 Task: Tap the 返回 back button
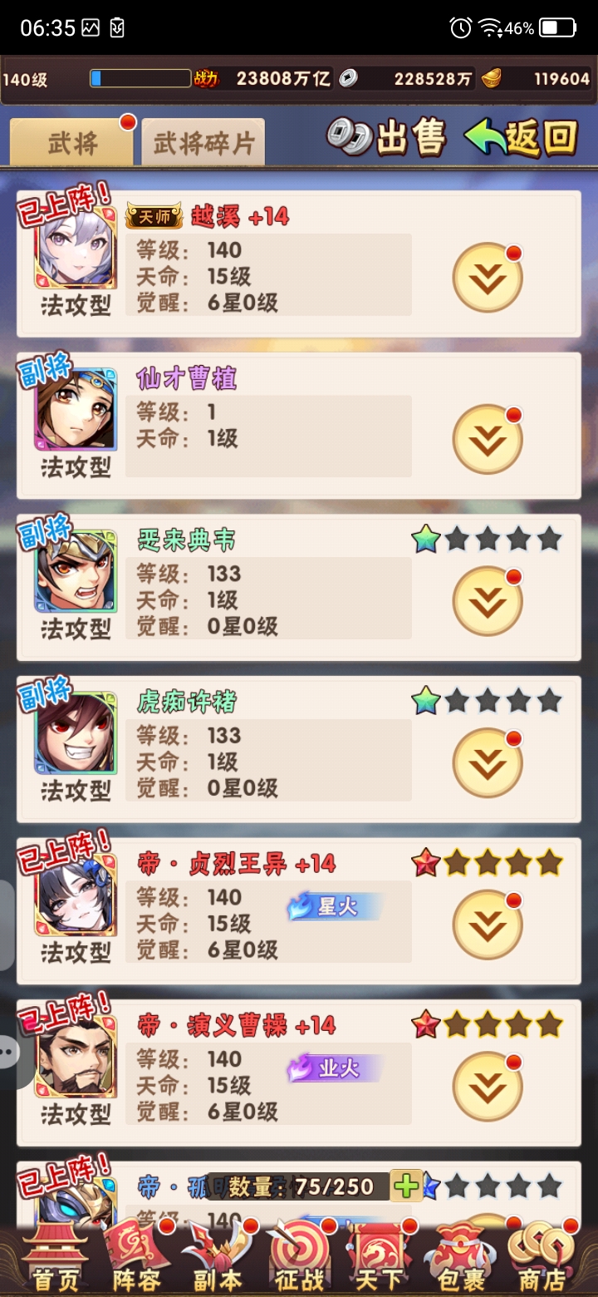(522, 138)
